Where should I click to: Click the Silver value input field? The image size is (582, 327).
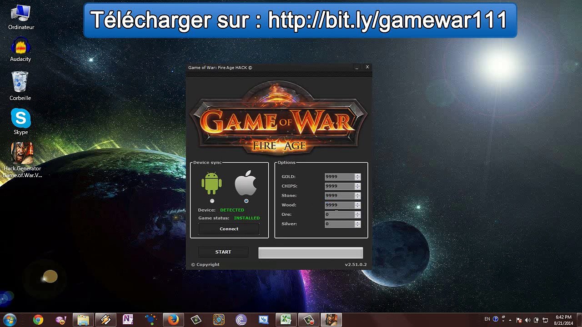tap(340, 224)
